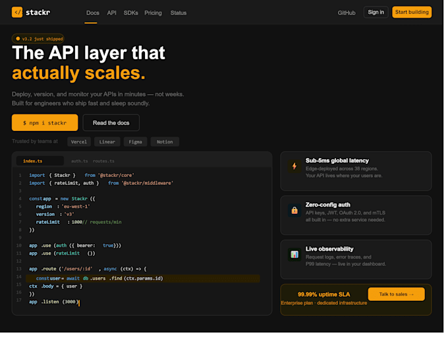This screenshot has height=337, width=448.
Task: Click the Start building button
Action: 412,13
